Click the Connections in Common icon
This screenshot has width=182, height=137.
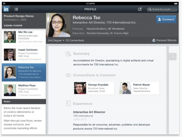(x=68, y=75)
